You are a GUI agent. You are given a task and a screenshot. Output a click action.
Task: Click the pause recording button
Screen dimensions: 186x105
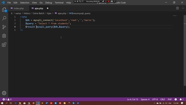tap(106, 1)
